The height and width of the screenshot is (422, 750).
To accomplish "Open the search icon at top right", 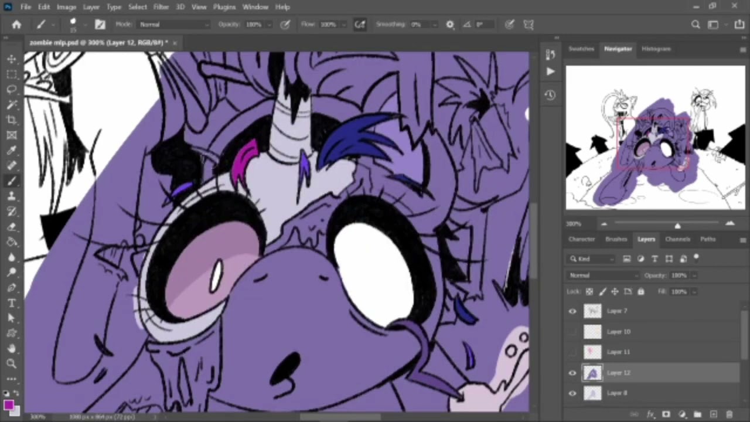I will pyautogui.click(x=696, y=25).
